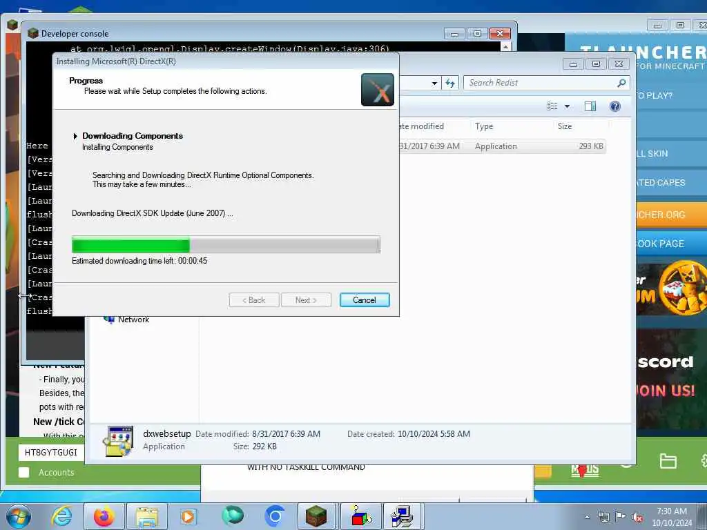Click the JOIN US Discord banner in TLauncher
707x530 pixels.
click(x=671, y=379)
